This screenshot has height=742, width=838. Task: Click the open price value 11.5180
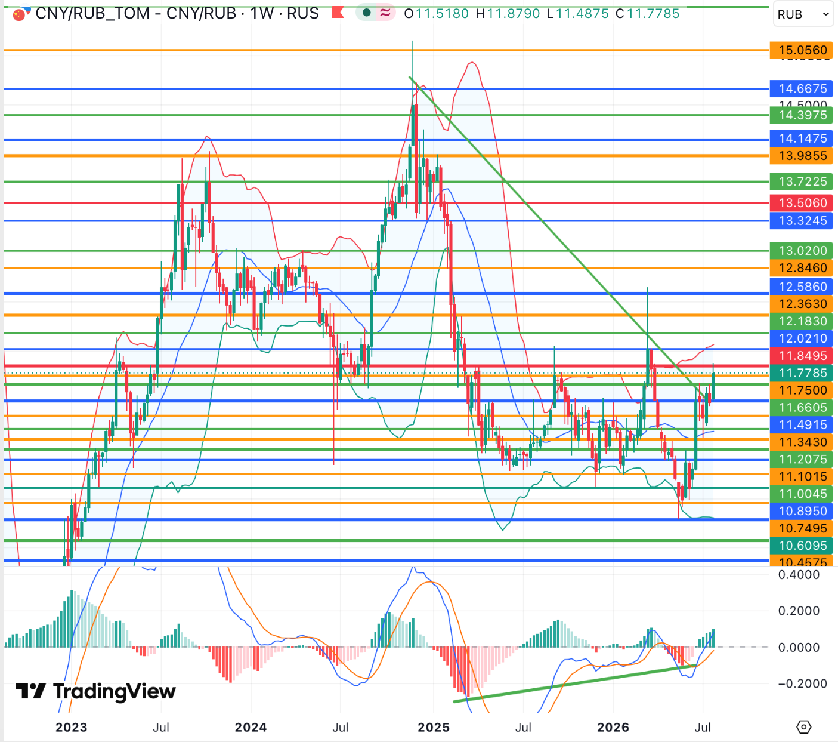click(x=442, y=13)
